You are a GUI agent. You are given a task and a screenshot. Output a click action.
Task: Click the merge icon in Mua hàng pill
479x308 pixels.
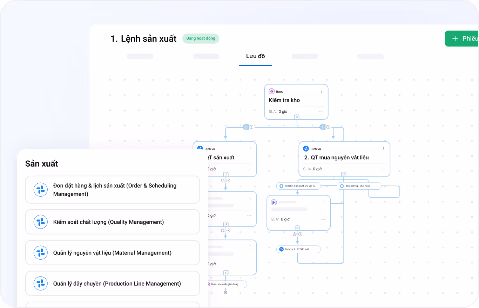[x=342, y=186]
